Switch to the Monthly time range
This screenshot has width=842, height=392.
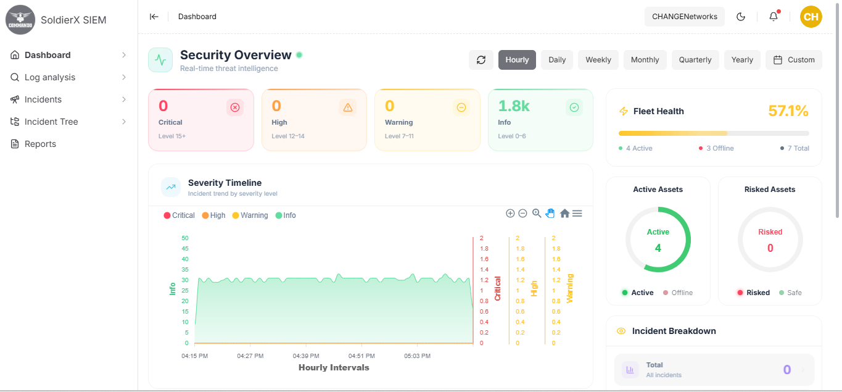pos(645,60)
